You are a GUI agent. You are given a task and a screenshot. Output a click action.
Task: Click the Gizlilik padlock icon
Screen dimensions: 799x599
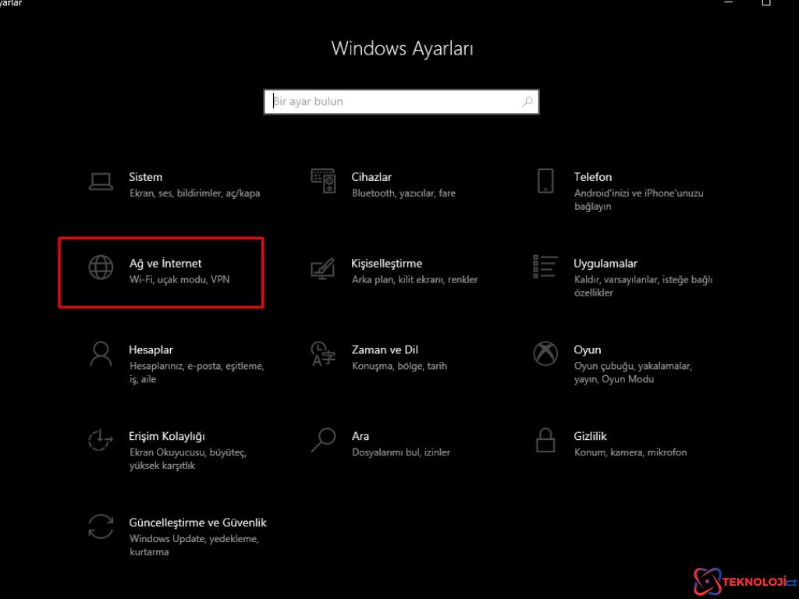pyautogui.click(x=545, y=439)
